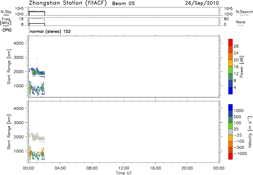
Task: Click the date "26/Sep/2010"
Action: tap(202, 3)
